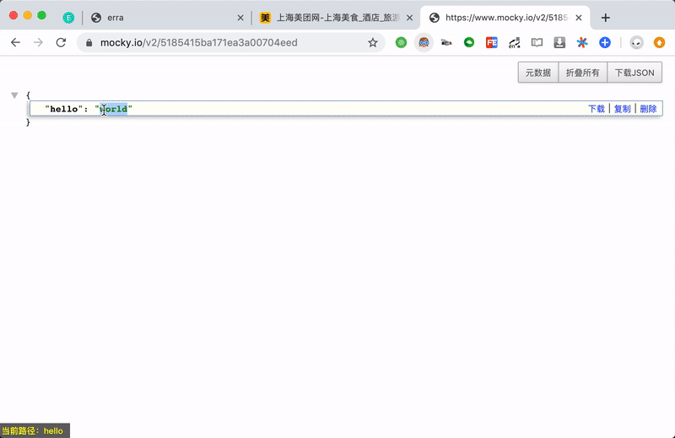Open the teal E pinned tab
The height and width of the screenshot is (438, 675).
(68, 18)
